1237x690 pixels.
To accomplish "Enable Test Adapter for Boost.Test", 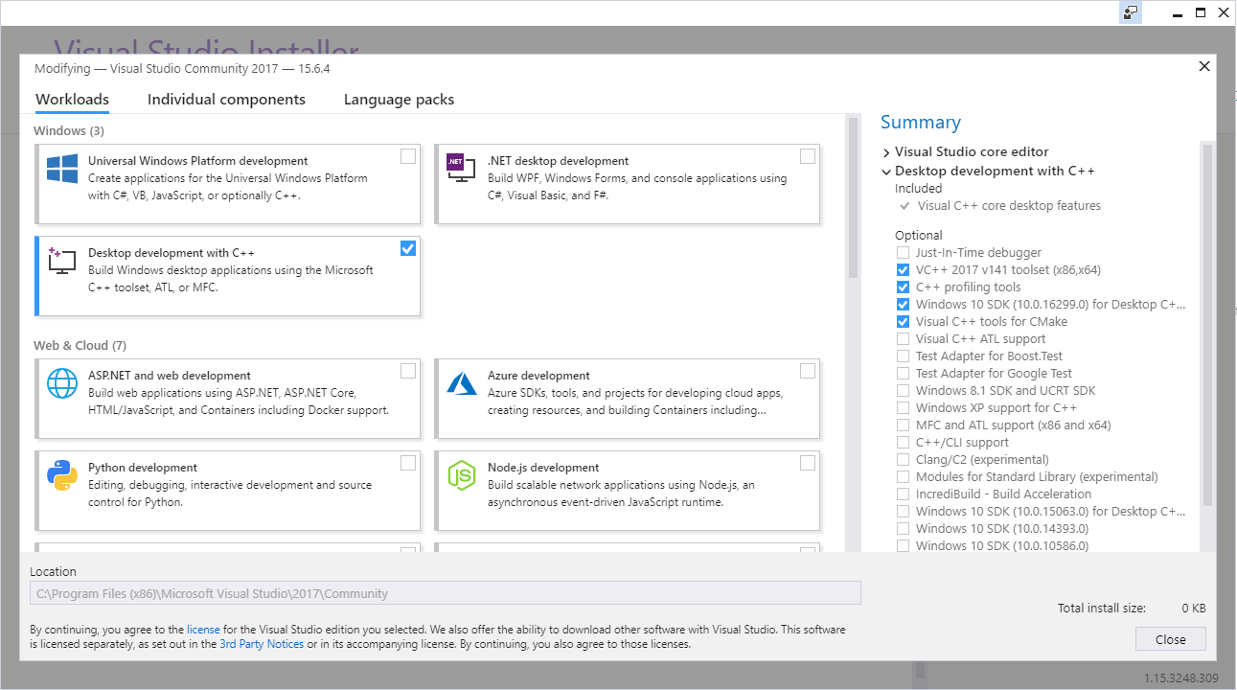I will (x=903, y=356).
